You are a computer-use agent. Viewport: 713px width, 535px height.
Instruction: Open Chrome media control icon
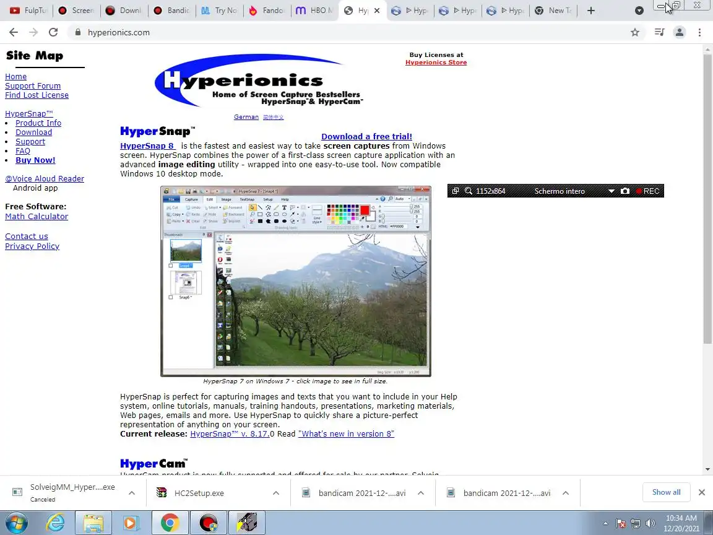(659, 32)
